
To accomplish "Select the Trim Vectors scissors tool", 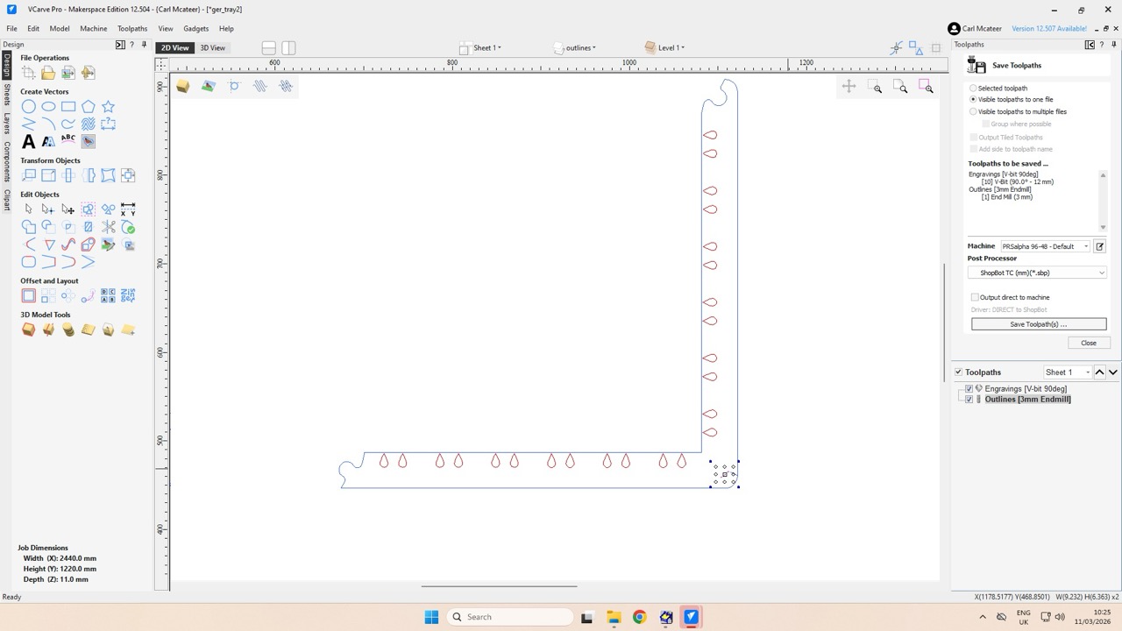I will pos(109,227).
